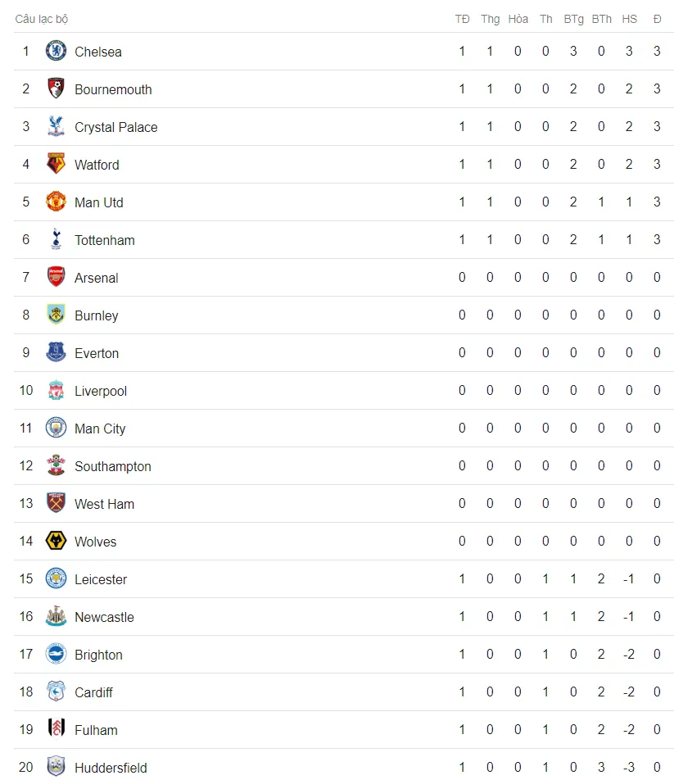Click the Huddersfield team name
Screen dimensions: 674x780
click(x=111, y=768)
